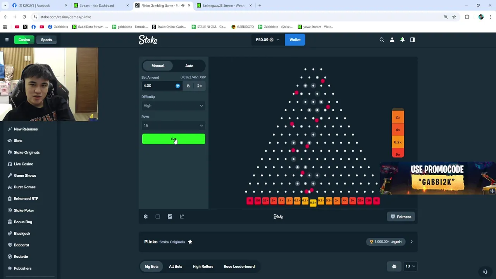Open Stake site search
Image resolution: width=496 pixels, height=279 pixels.
tap(382, 40)
